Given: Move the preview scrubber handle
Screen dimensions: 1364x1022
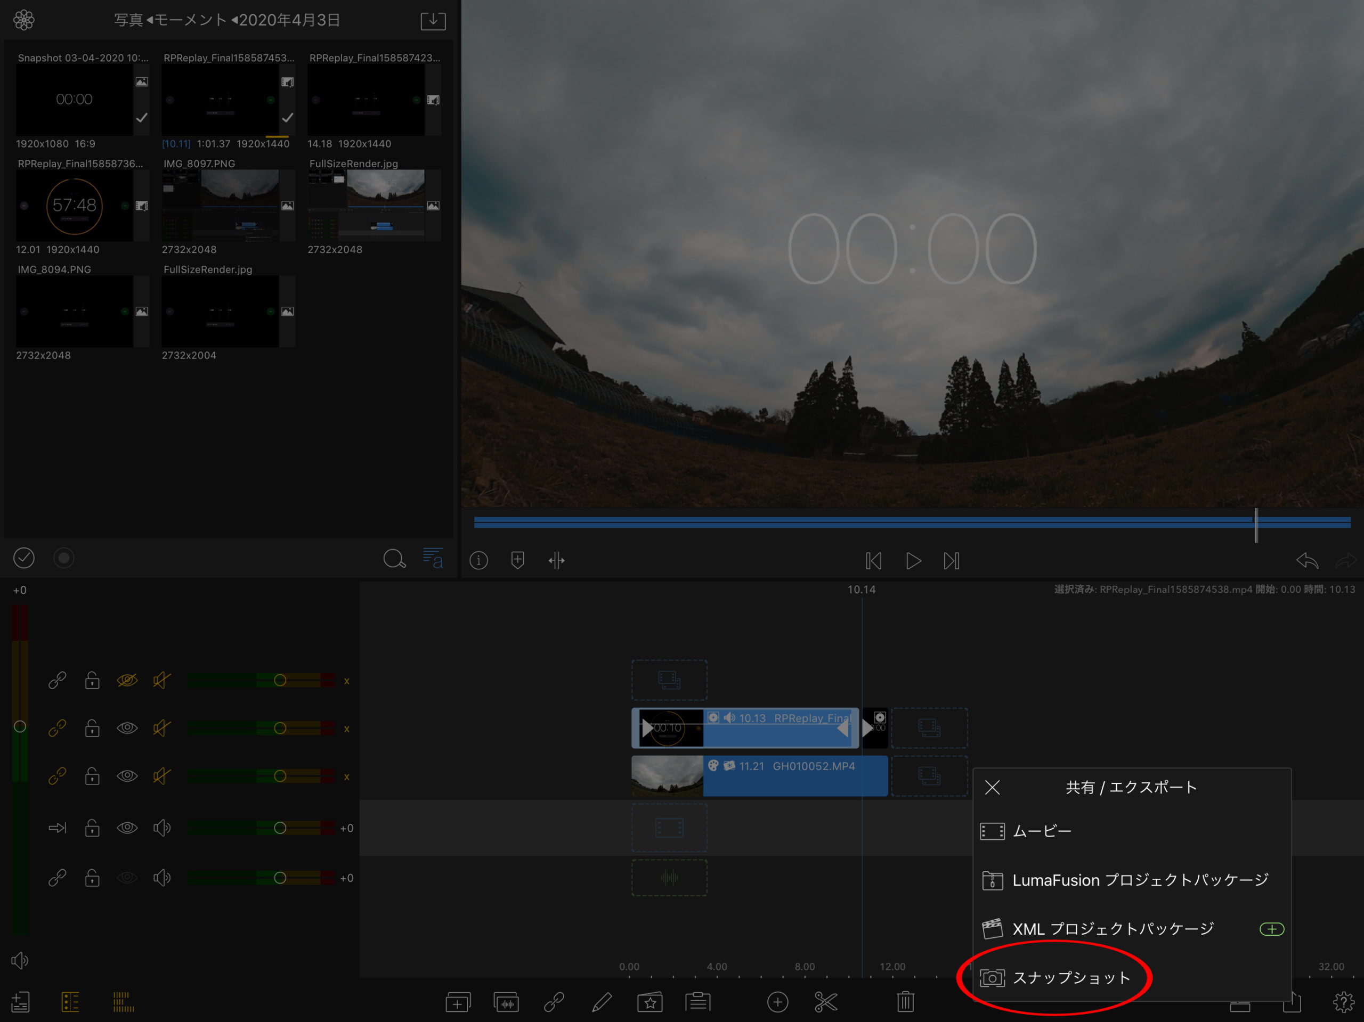Looking at the screenshot, I should pyautogui.click(x=1256, y=525).
